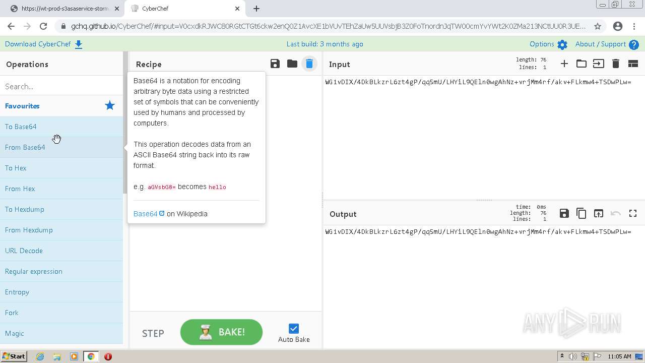645x363 pixels.
Task: Open folder as input
Action: click(581, 64)
